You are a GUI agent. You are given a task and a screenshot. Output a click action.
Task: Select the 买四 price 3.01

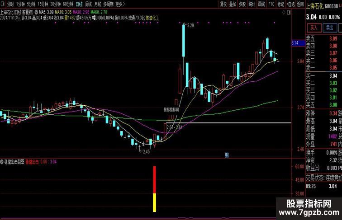[x=333, y=98]
